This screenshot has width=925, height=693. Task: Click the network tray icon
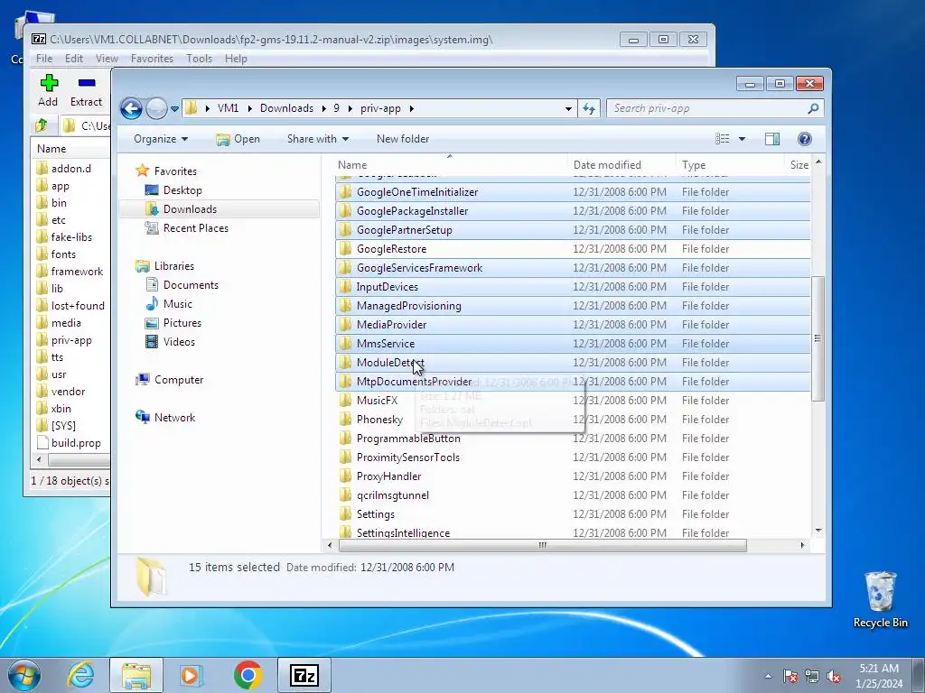pyautogui.click(x=812, y=676)
